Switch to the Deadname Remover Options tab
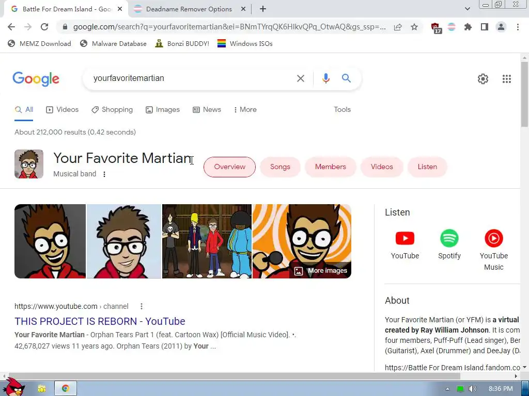Image resolution: width=529 pixels, height=396 pixels. [189, 9]
